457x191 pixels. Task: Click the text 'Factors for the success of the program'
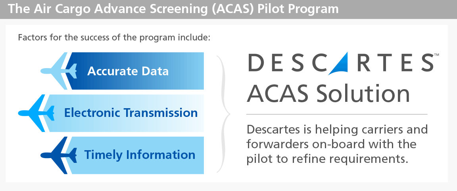(97, 38)
